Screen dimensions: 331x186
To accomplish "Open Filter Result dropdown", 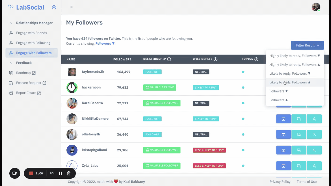I will [307, 45].
